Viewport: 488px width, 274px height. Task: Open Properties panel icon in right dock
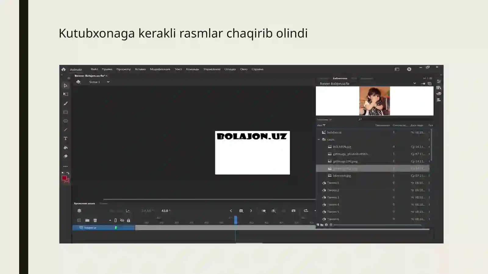pyautogui.click(x=439, y=81)
